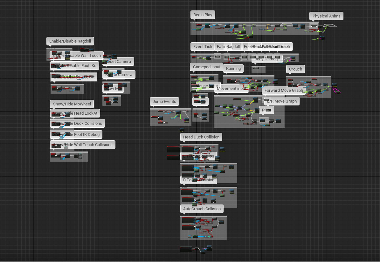Select the Show/Hide Duck Collisions comment

(77, 123)
